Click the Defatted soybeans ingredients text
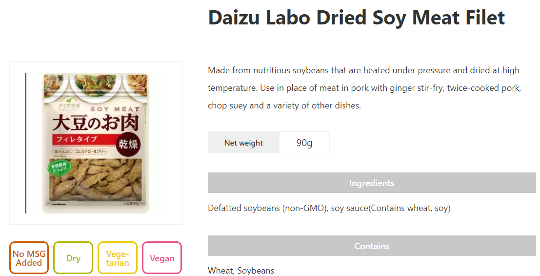Image resolution: width=540 pixels, height=276 pixels. 329,208
